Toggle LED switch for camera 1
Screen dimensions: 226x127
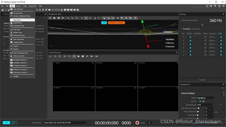(220, 51)
